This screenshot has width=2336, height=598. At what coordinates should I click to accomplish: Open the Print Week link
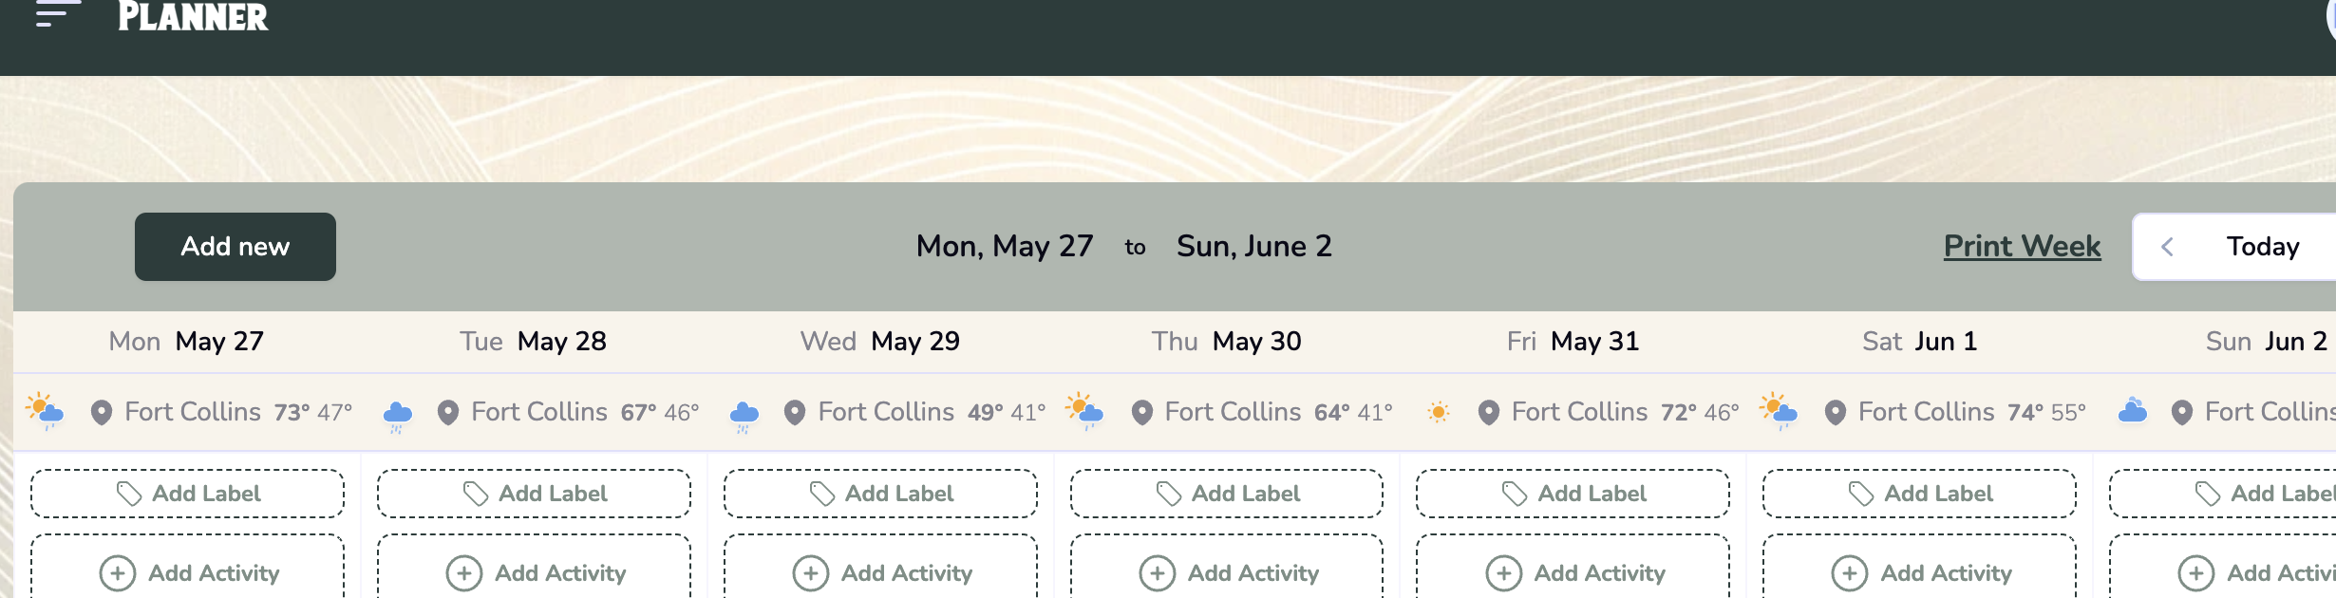pos(2022,246)
